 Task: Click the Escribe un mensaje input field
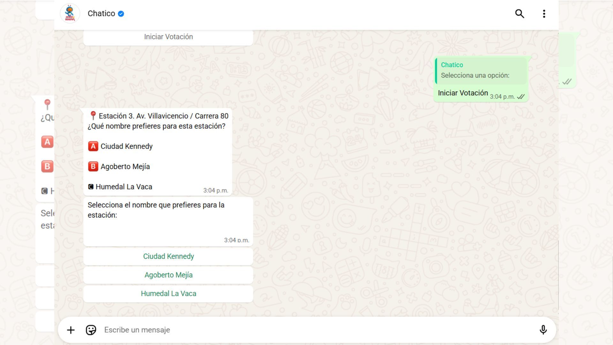223,330
